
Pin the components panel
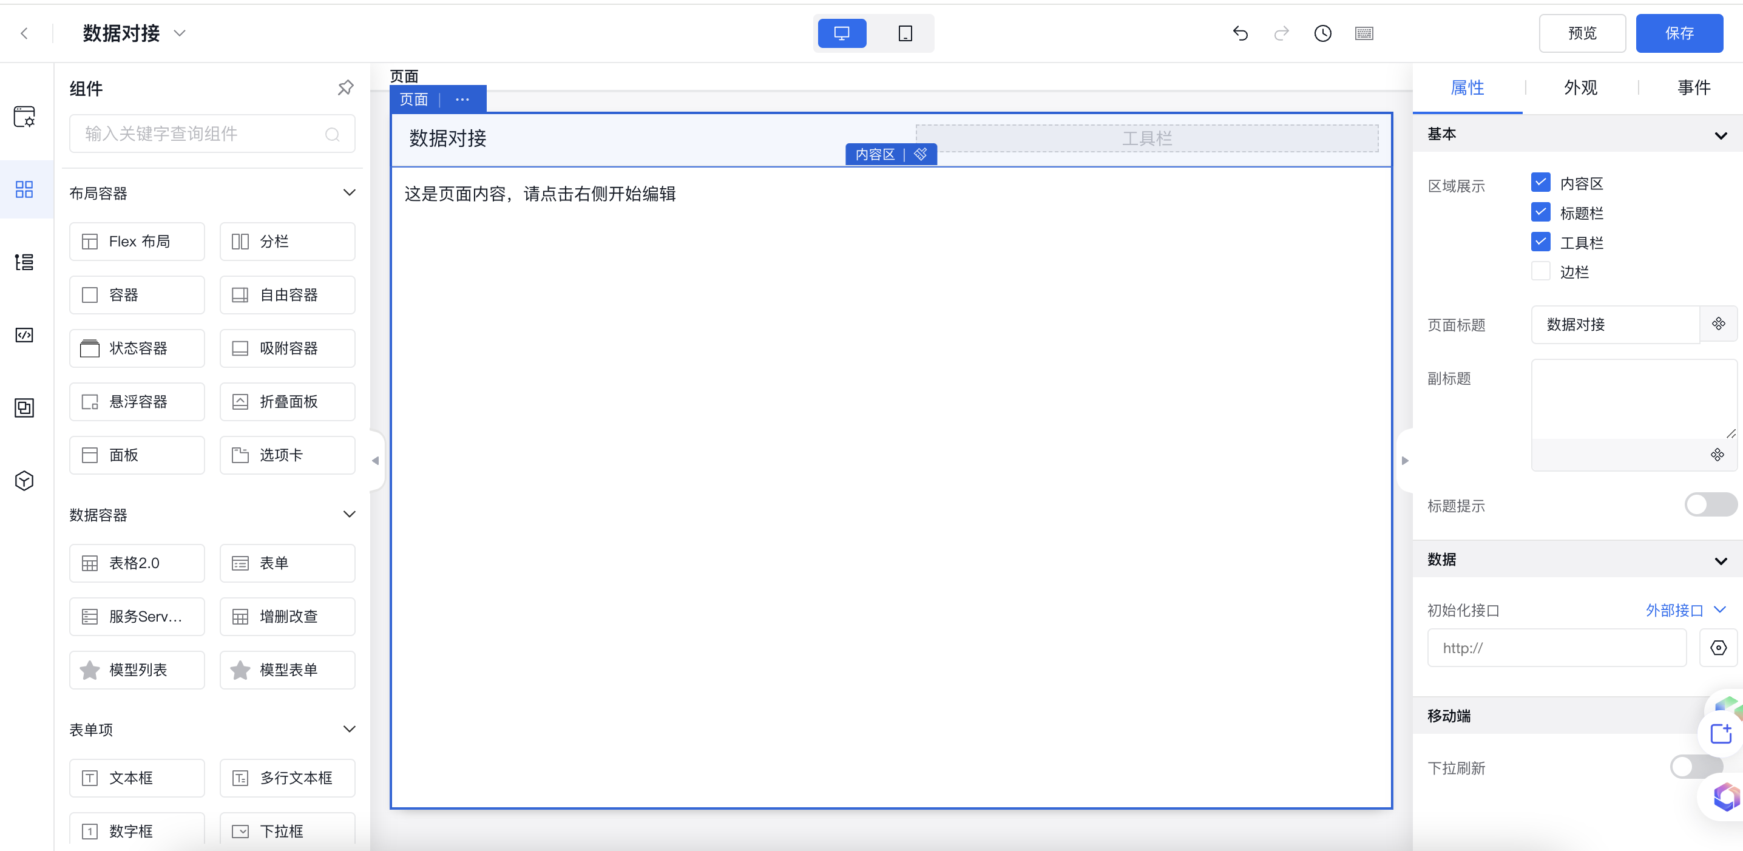point(345,88)
